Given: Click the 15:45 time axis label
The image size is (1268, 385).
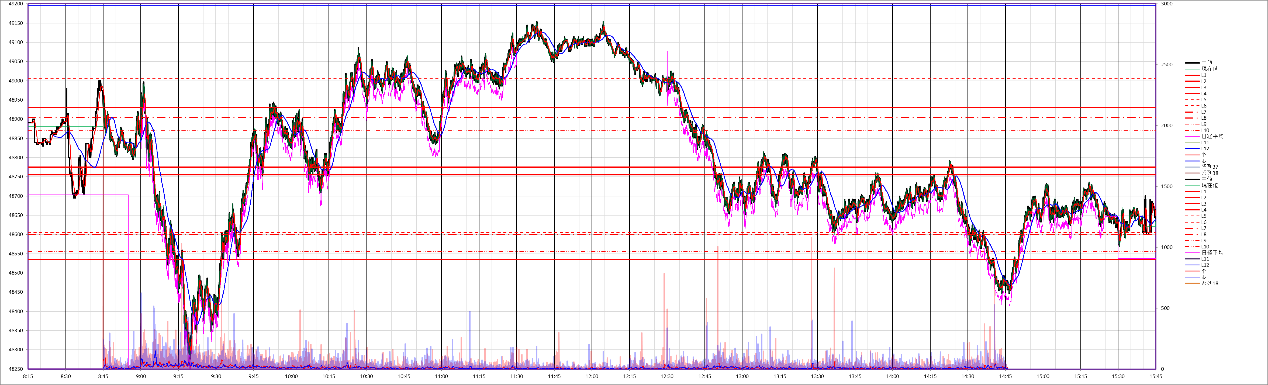Looking at the screenshot, I should pos(1155,377).
